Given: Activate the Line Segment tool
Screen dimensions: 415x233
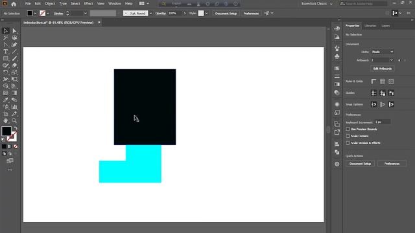Looking at the screenshot, I should (14, 52).
